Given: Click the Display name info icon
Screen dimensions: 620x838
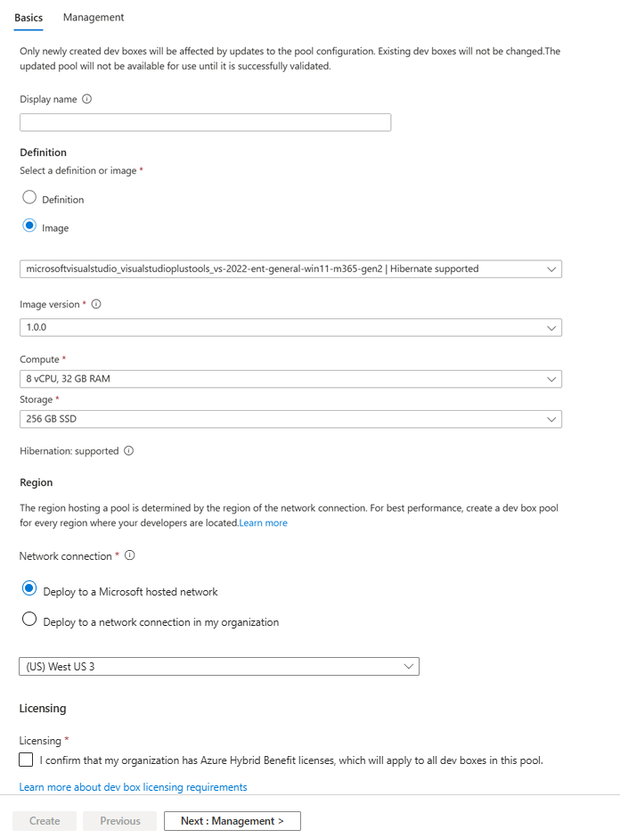Looking at the screenshot, I should (x=87, y=100).
